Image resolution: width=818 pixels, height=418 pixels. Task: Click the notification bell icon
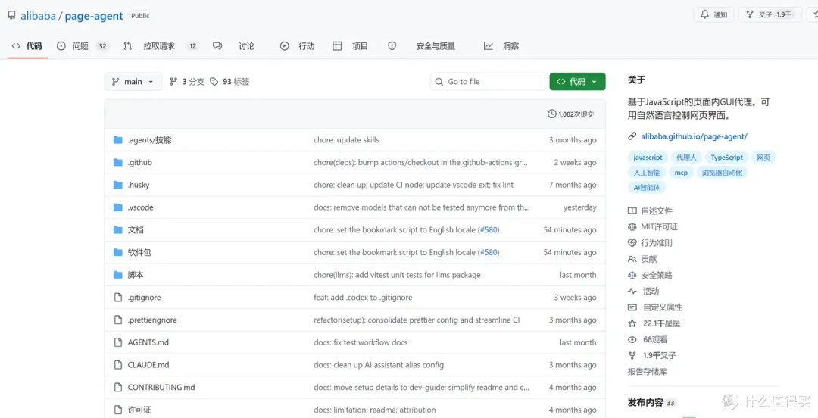(x=705, y=14)
